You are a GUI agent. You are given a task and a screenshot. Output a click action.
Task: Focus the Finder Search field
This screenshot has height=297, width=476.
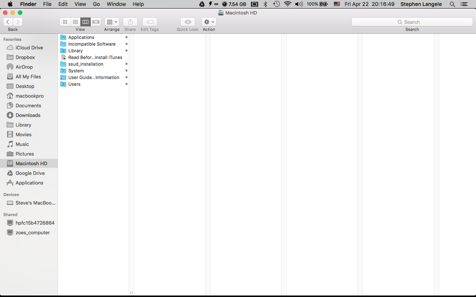pos(412,22)
